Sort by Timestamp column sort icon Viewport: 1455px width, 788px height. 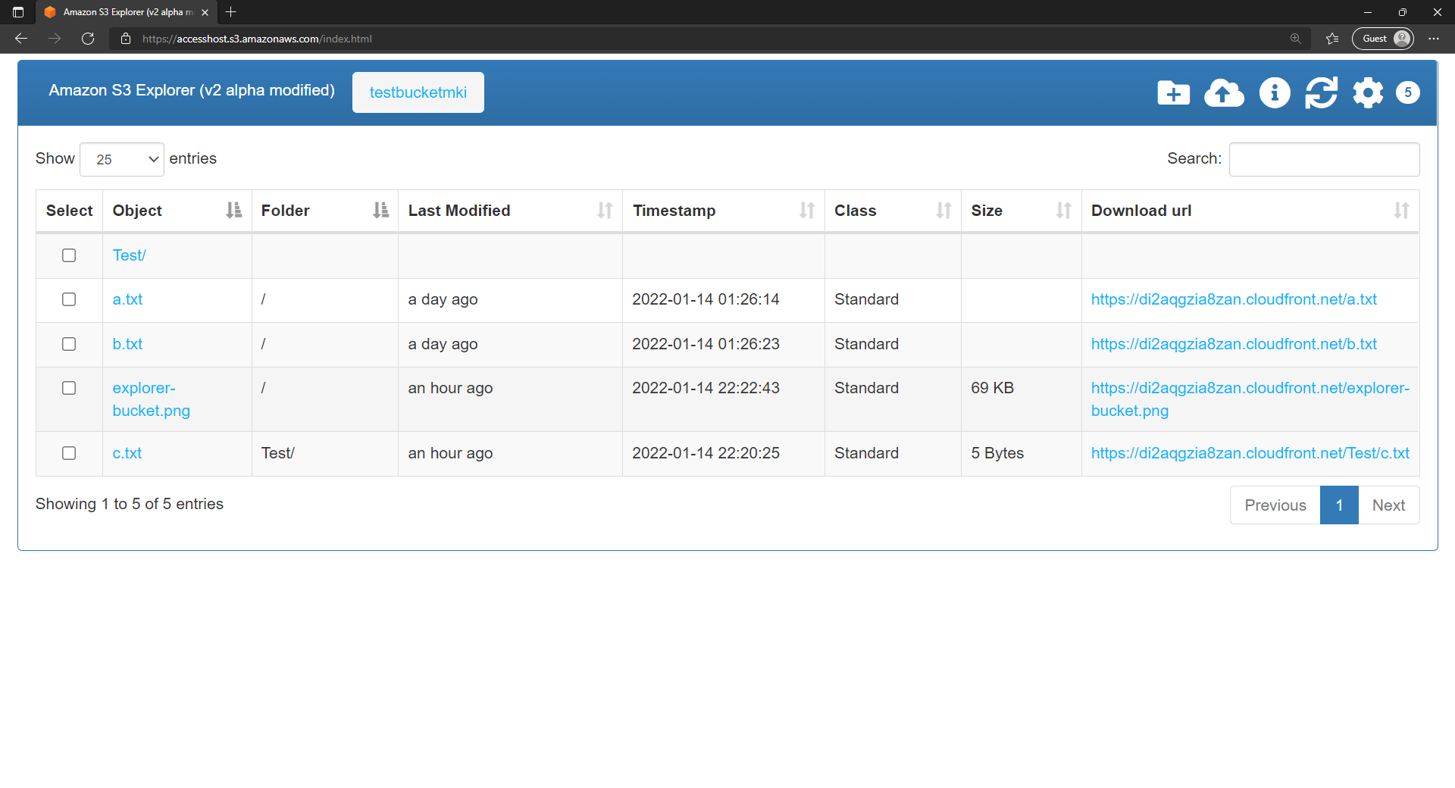[x=807, y=211]
